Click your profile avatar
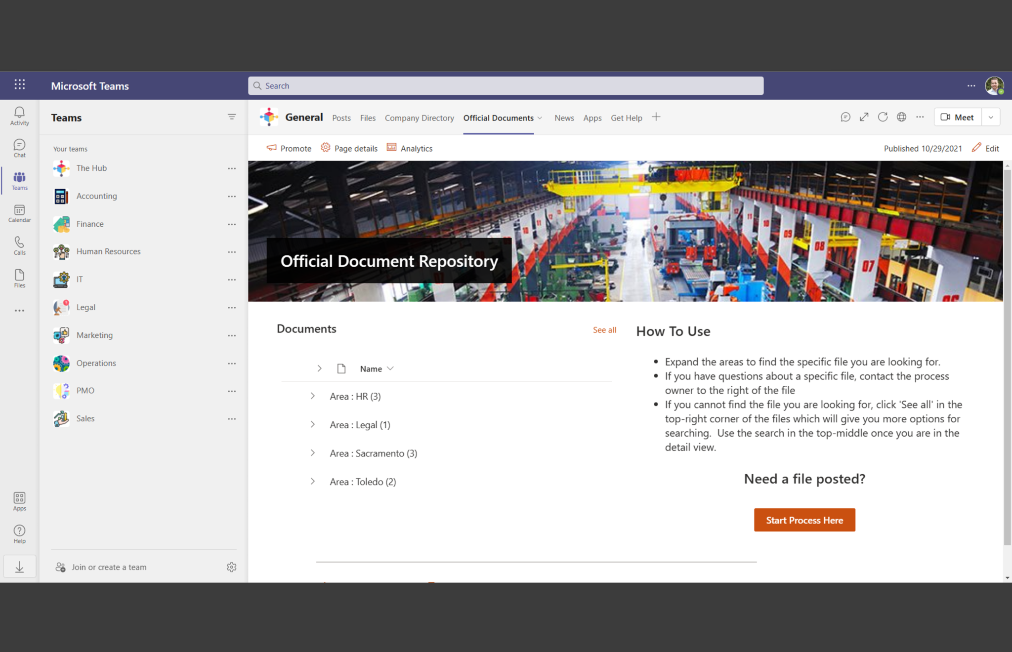This screenshot has width=1012, height=652. [x=994, y=85]
